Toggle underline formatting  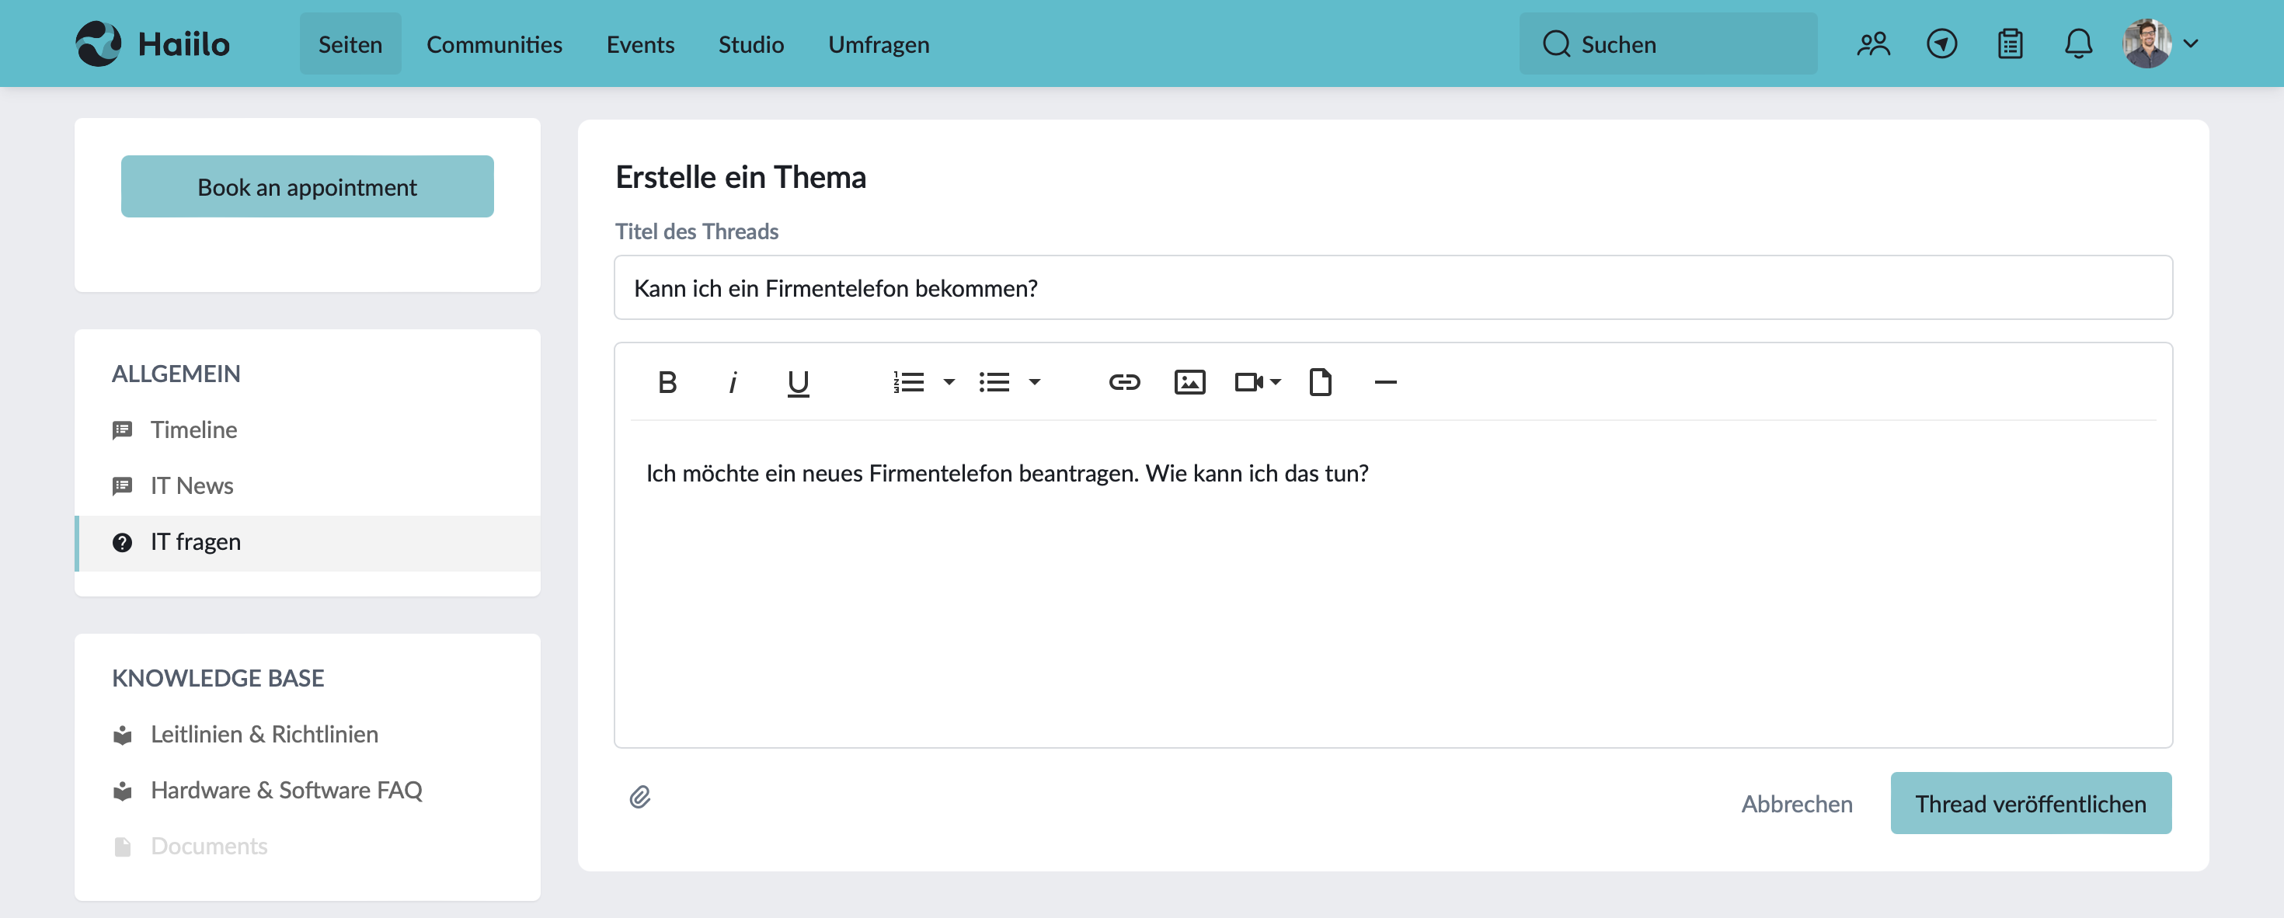[x=798, y=383]
